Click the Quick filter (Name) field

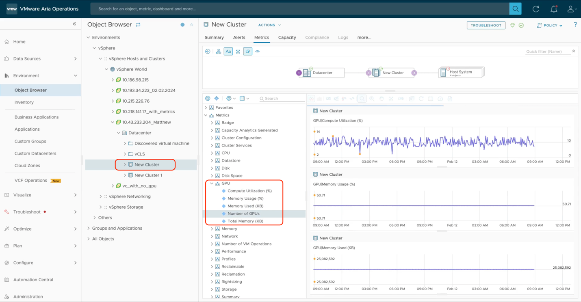point(548,52)
